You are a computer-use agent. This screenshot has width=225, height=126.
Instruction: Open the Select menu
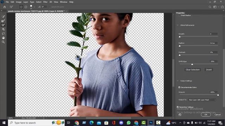tap(39, 2)
